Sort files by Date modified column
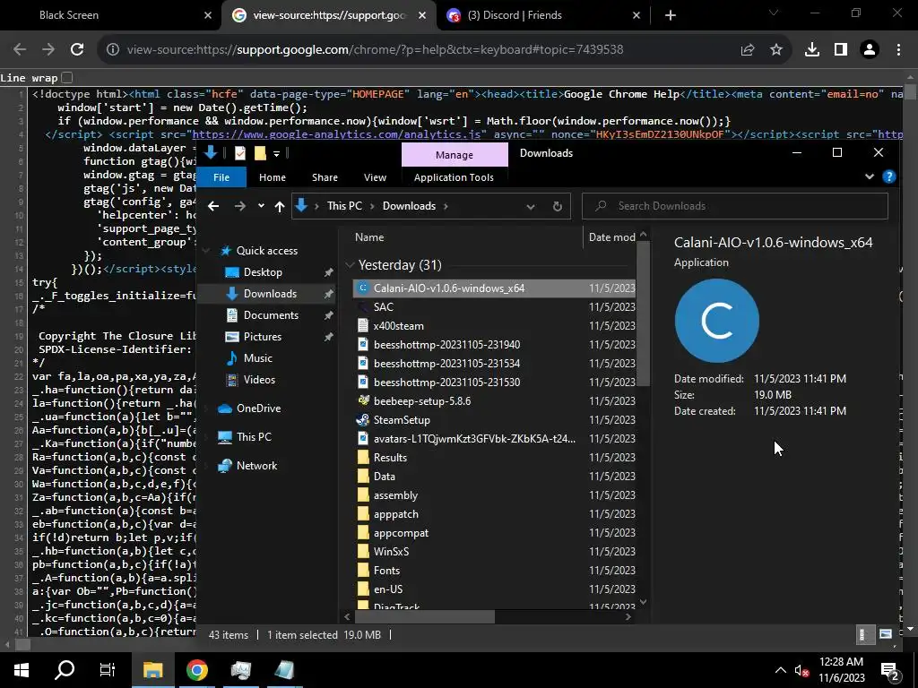Image resolution: width=918 pixels, height=688 pixels. (611, 236)
